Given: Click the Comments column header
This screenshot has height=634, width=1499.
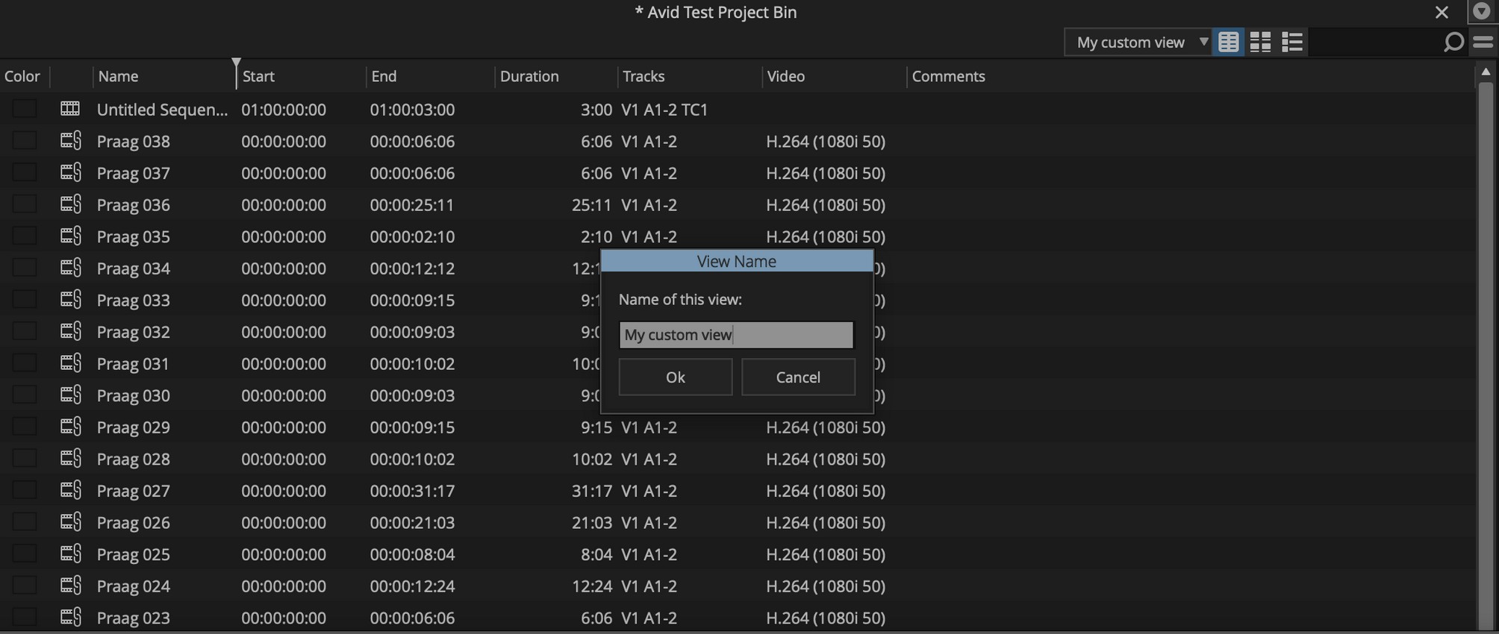Looking at the screenshot, I should pyautogui.click(x=948, y=76).
